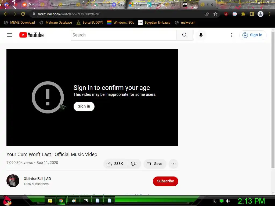Reload the current YouTube page
The height and width of the screenshot is (206, 275).
click(x=23, y=14)
